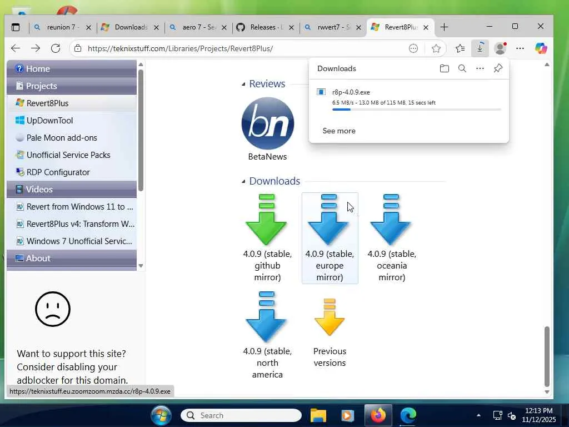Click the sidebar scrollbar up arrow
The height and width of the screenshot is (427, 569).
coord(141,64)
